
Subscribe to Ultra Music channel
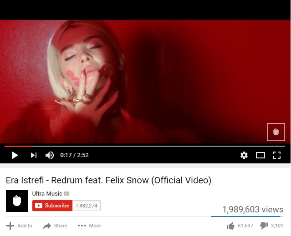(x=52, y=206)
